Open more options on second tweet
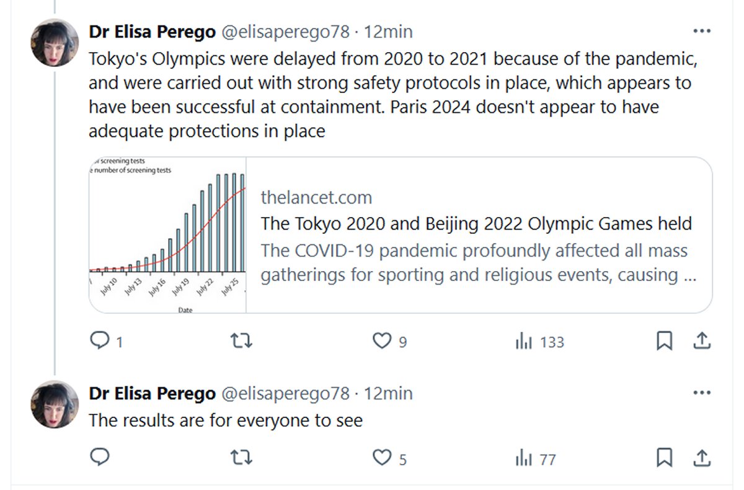This screenshot has width=744, height=490. (701, 393)
